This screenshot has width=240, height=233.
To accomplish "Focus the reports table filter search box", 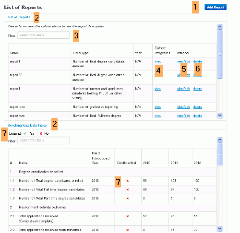I will point(43,35).
